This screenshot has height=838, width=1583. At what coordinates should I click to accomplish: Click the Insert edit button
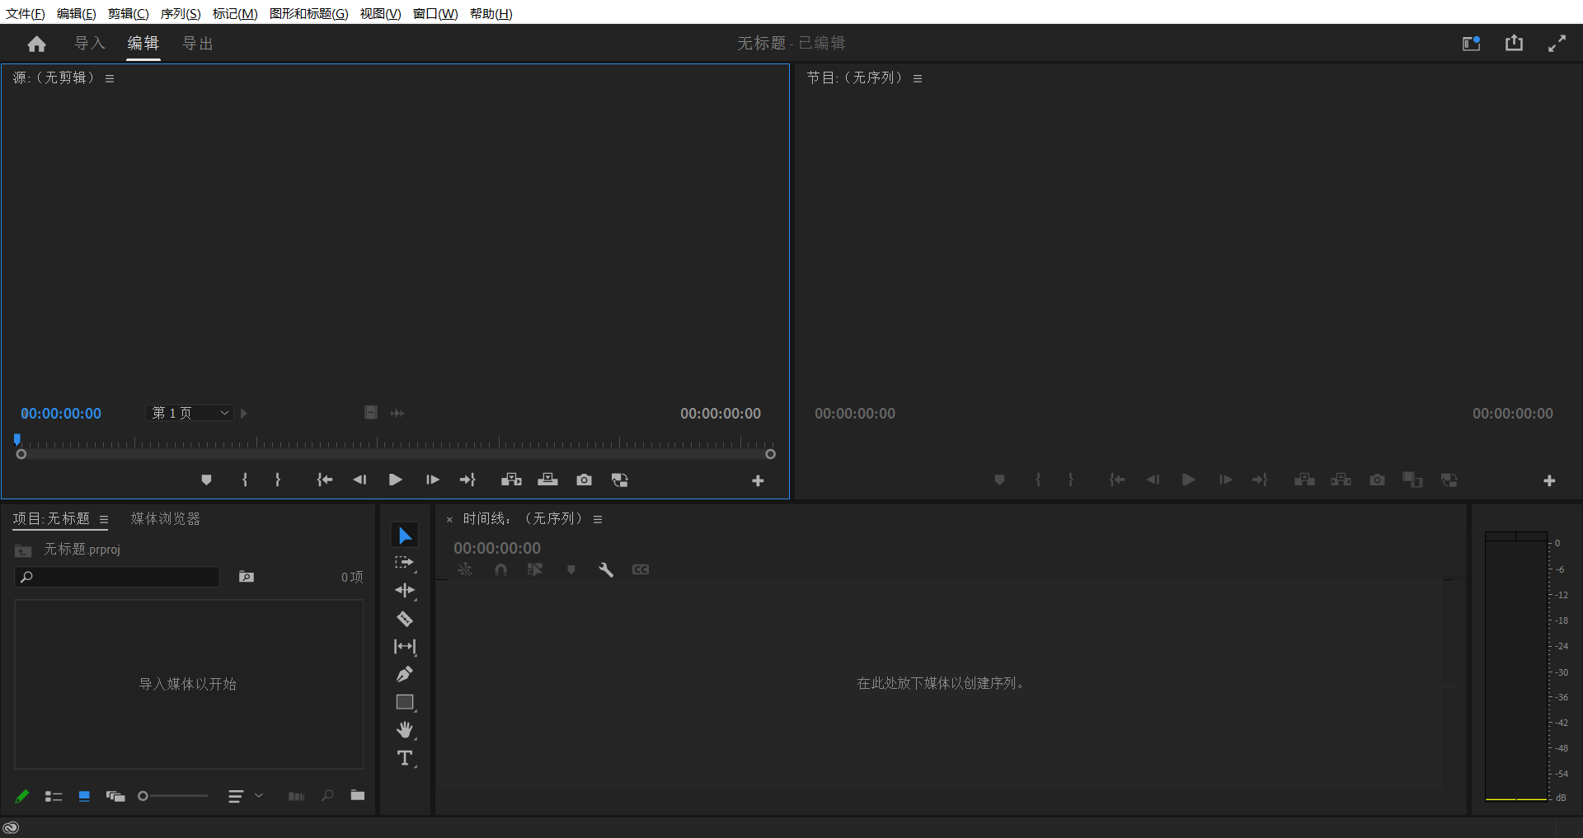[x=511, y=480]
